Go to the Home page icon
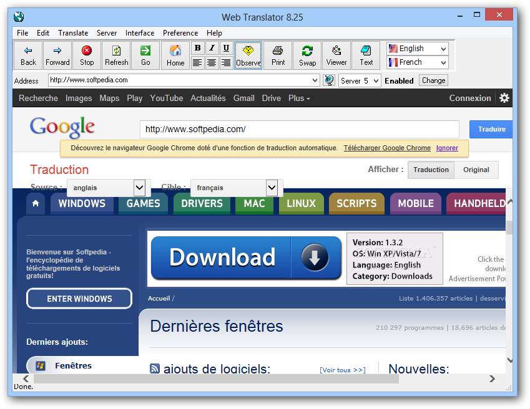 (175, 55)
